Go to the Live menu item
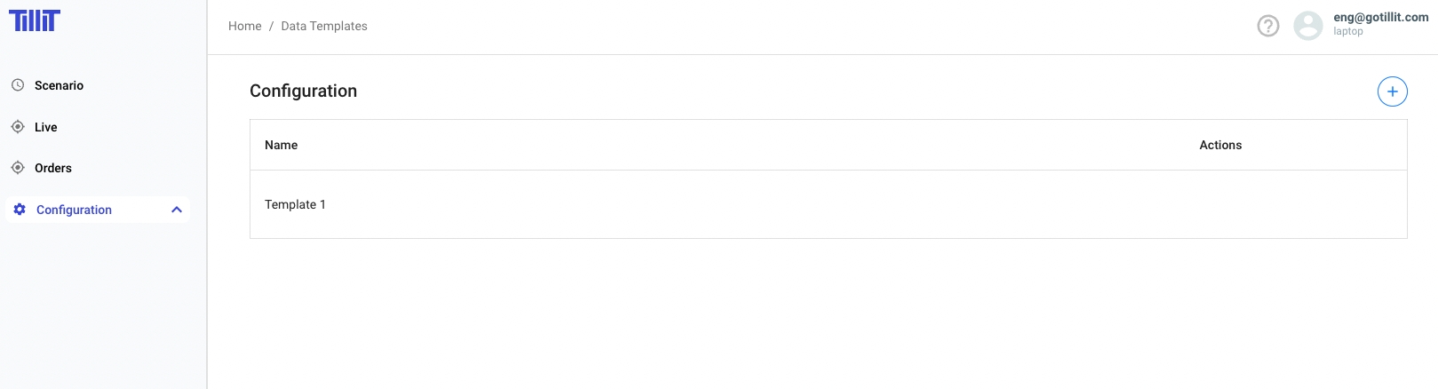This screenshot has width=1438, height=389. click(x=45, y=127)
